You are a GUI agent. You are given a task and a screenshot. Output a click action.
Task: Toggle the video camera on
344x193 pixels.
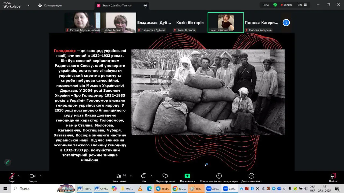tap(33, 176)
